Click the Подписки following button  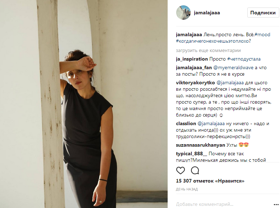coord(263,13)
